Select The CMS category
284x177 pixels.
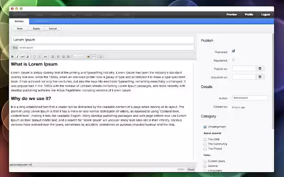(x=205, y=139)
